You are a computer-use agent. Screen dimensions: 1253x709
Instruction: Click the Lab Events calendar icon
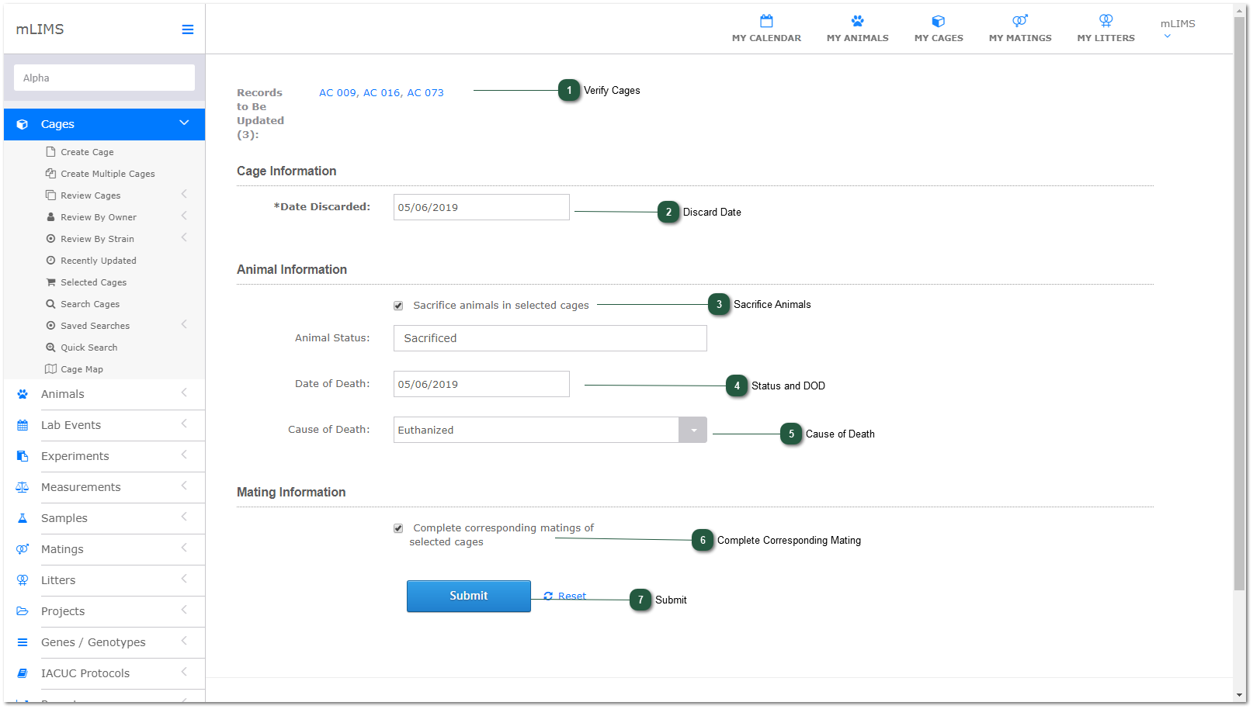23,425
